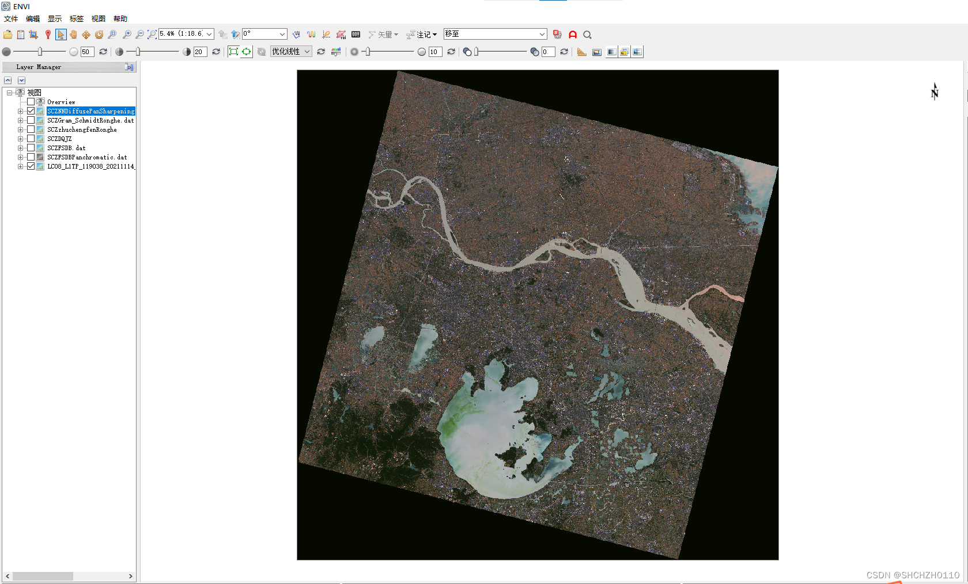
Task: Collapse the 视图 root tree node
Action: (x=9, y=93)
